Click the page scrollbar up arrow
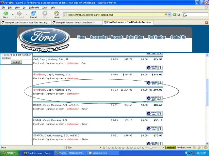The image size is (209, 156). pos(207,55)
